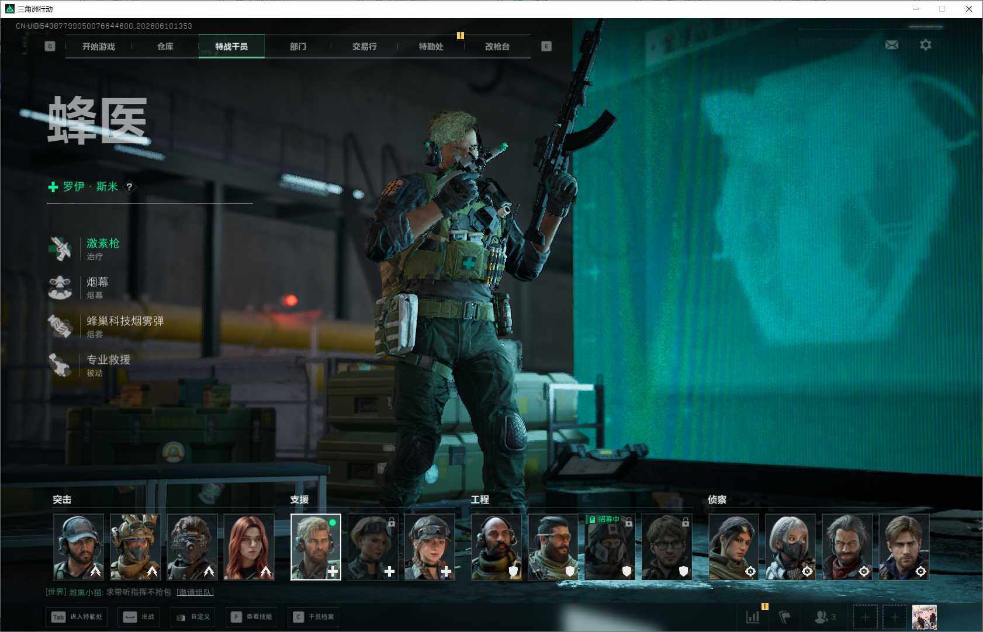
Task: Select the locked second 支援 operator portrait
Action: pos(372,547)
